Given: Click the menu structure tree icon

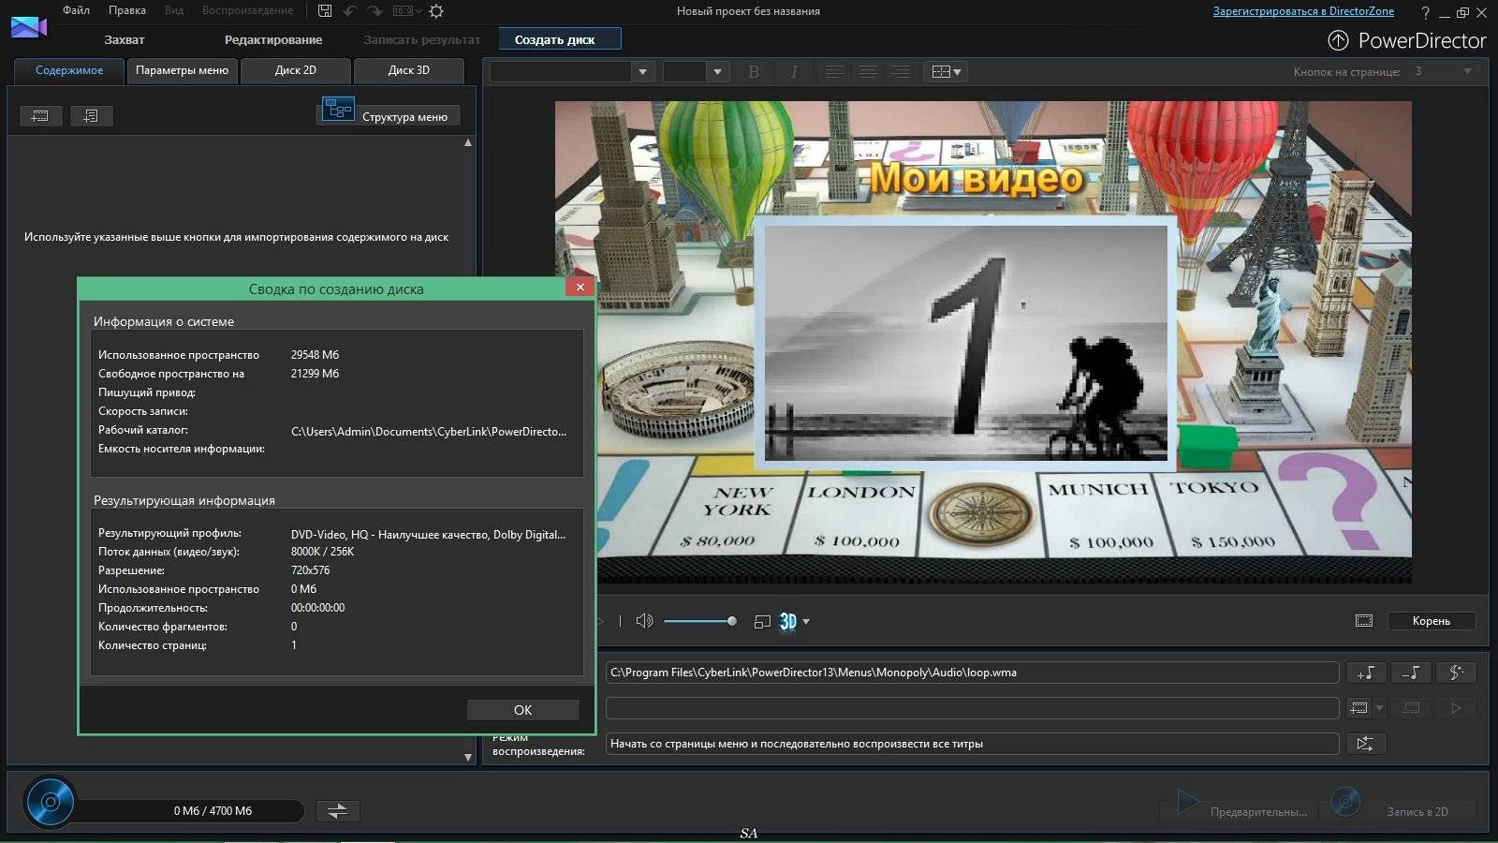Looking at the screenshot, I should tap(338, 110).
